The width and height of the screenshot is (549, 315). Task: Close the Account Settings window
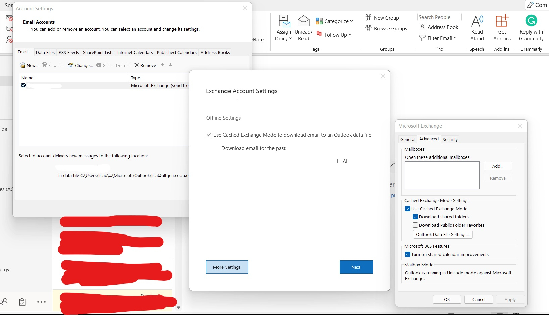(245, 8)
